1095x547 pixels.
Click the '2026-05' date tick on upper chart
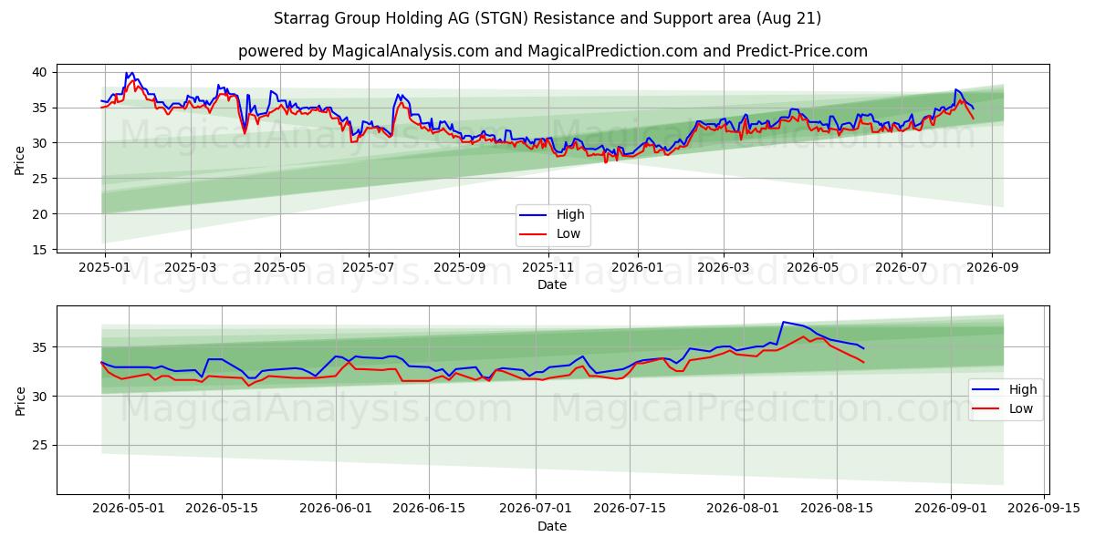pyautogui.click(x=812, y=267)
